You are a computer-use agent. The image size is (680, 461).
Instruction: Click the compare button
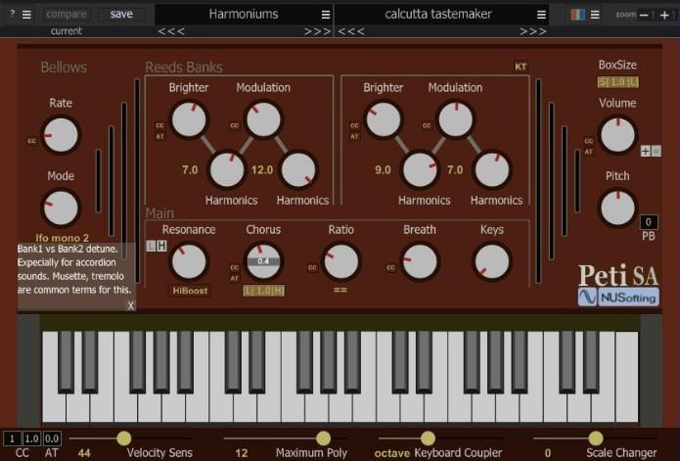click(67, 15)
